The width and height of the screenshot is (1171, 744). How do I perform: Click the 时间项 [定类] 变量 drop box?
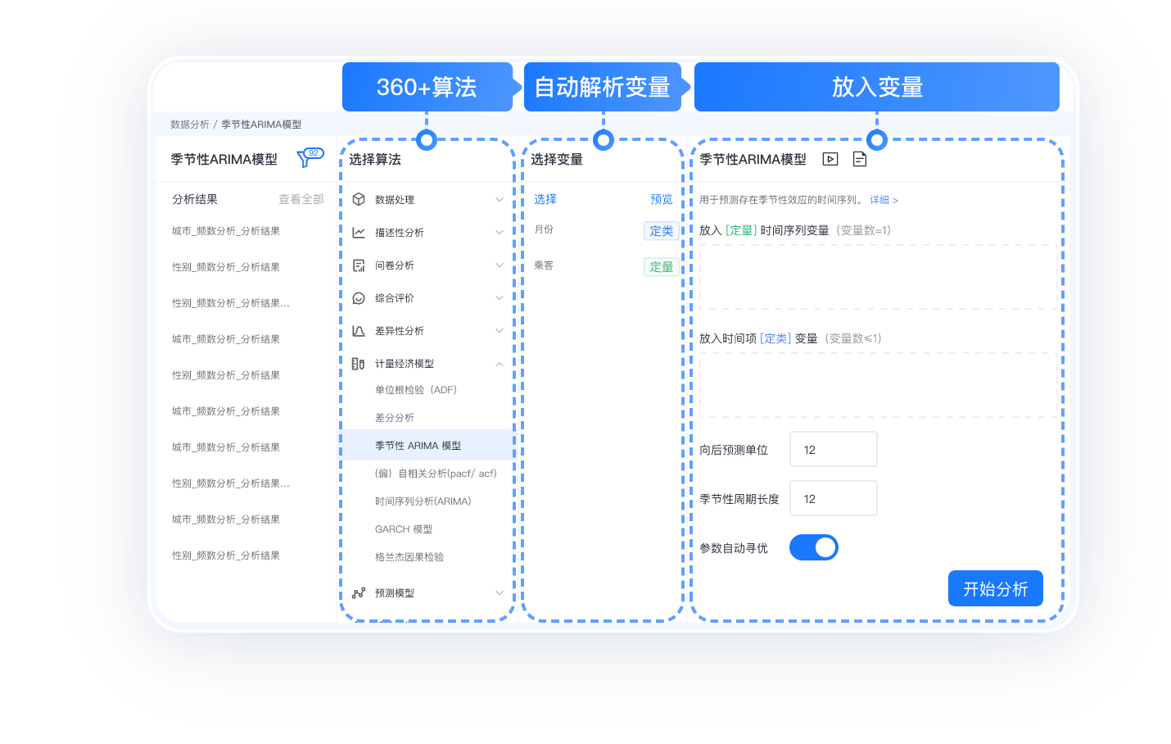pyautogui.click(x=879, y=385)
